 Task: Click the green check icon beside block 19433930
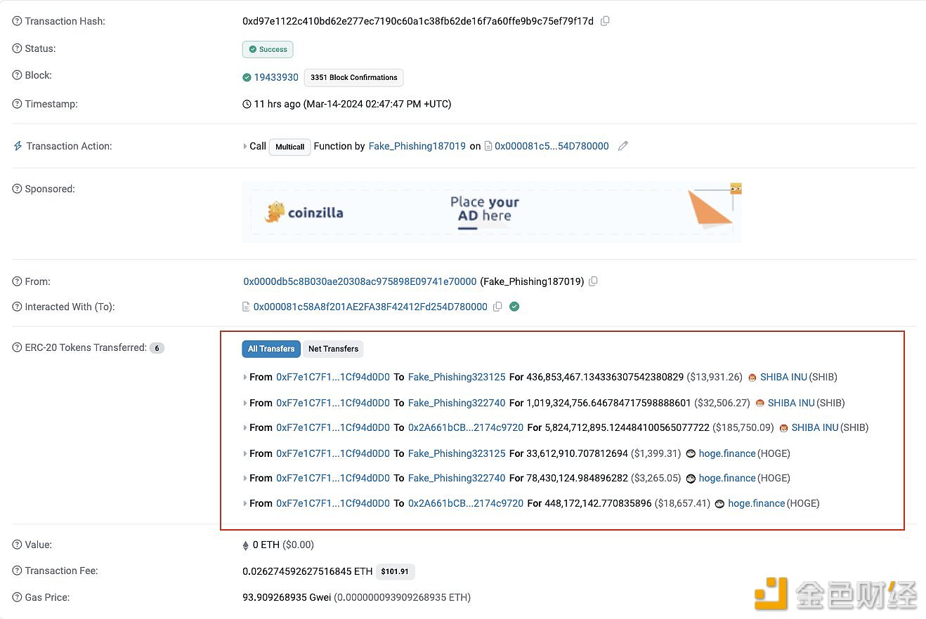click(x=247, y=77)
